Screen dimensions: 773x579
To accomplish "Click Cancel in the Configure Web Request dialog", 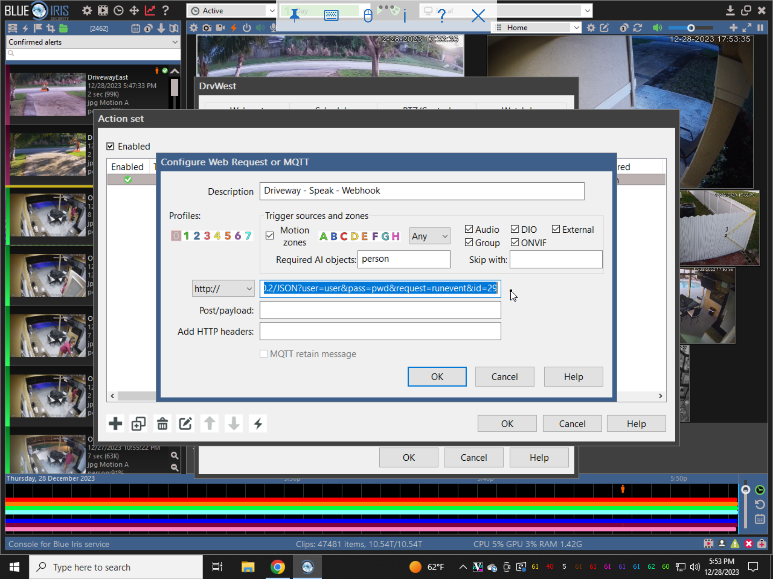I will coord(505,377).
